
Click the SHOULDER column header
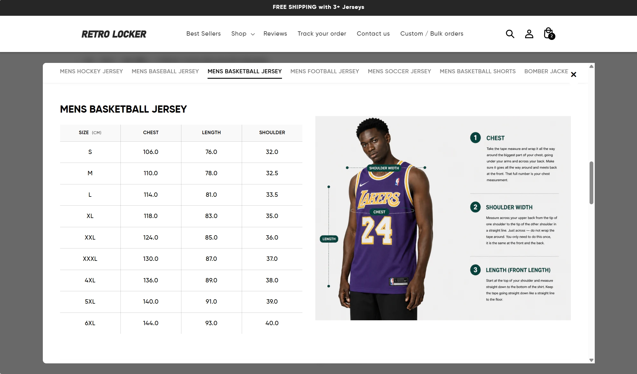(272, 132)
